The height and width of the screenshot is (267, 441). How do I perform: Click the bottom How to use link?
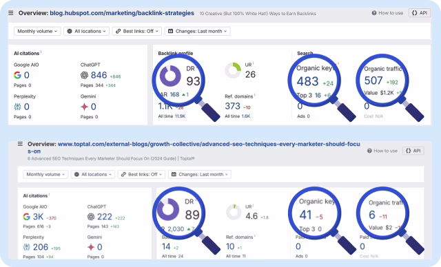point(382,151)
